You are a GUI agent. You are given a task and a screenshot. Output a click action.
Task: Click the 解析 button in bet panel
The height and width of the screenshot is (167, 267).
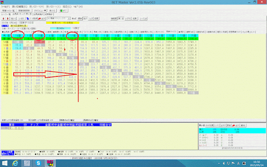[243, 125]
